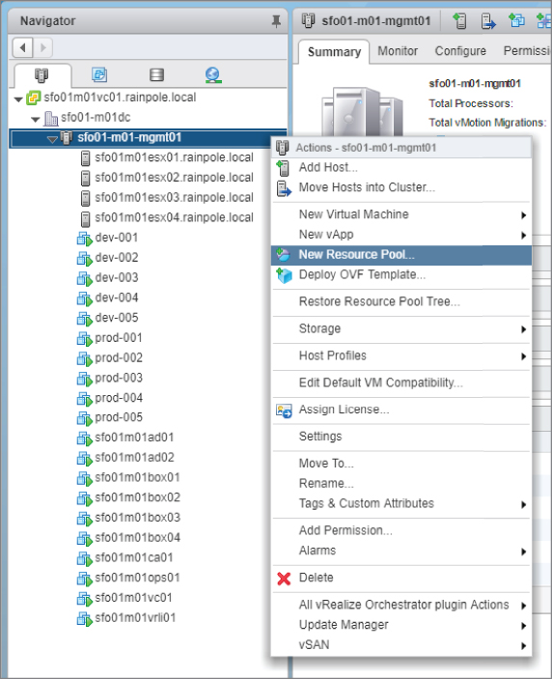Click the VM icon of dev-001
Viewport: 552px width, 679px height.
coord(85,239)
